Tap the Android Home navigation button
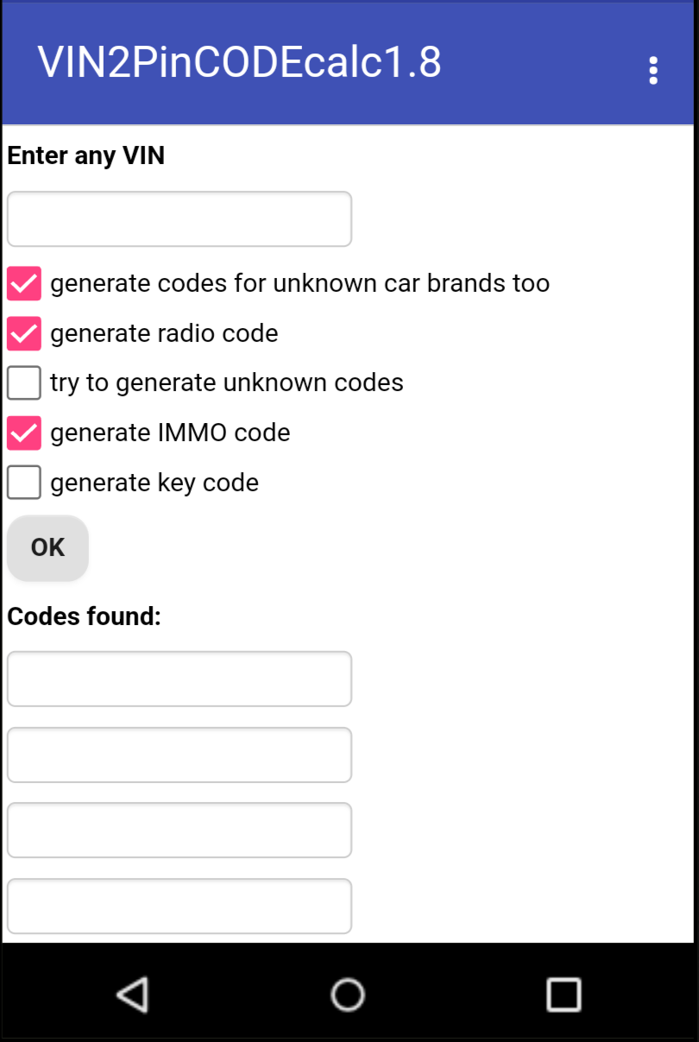699x1042 pixels. (x=348, y=995)
